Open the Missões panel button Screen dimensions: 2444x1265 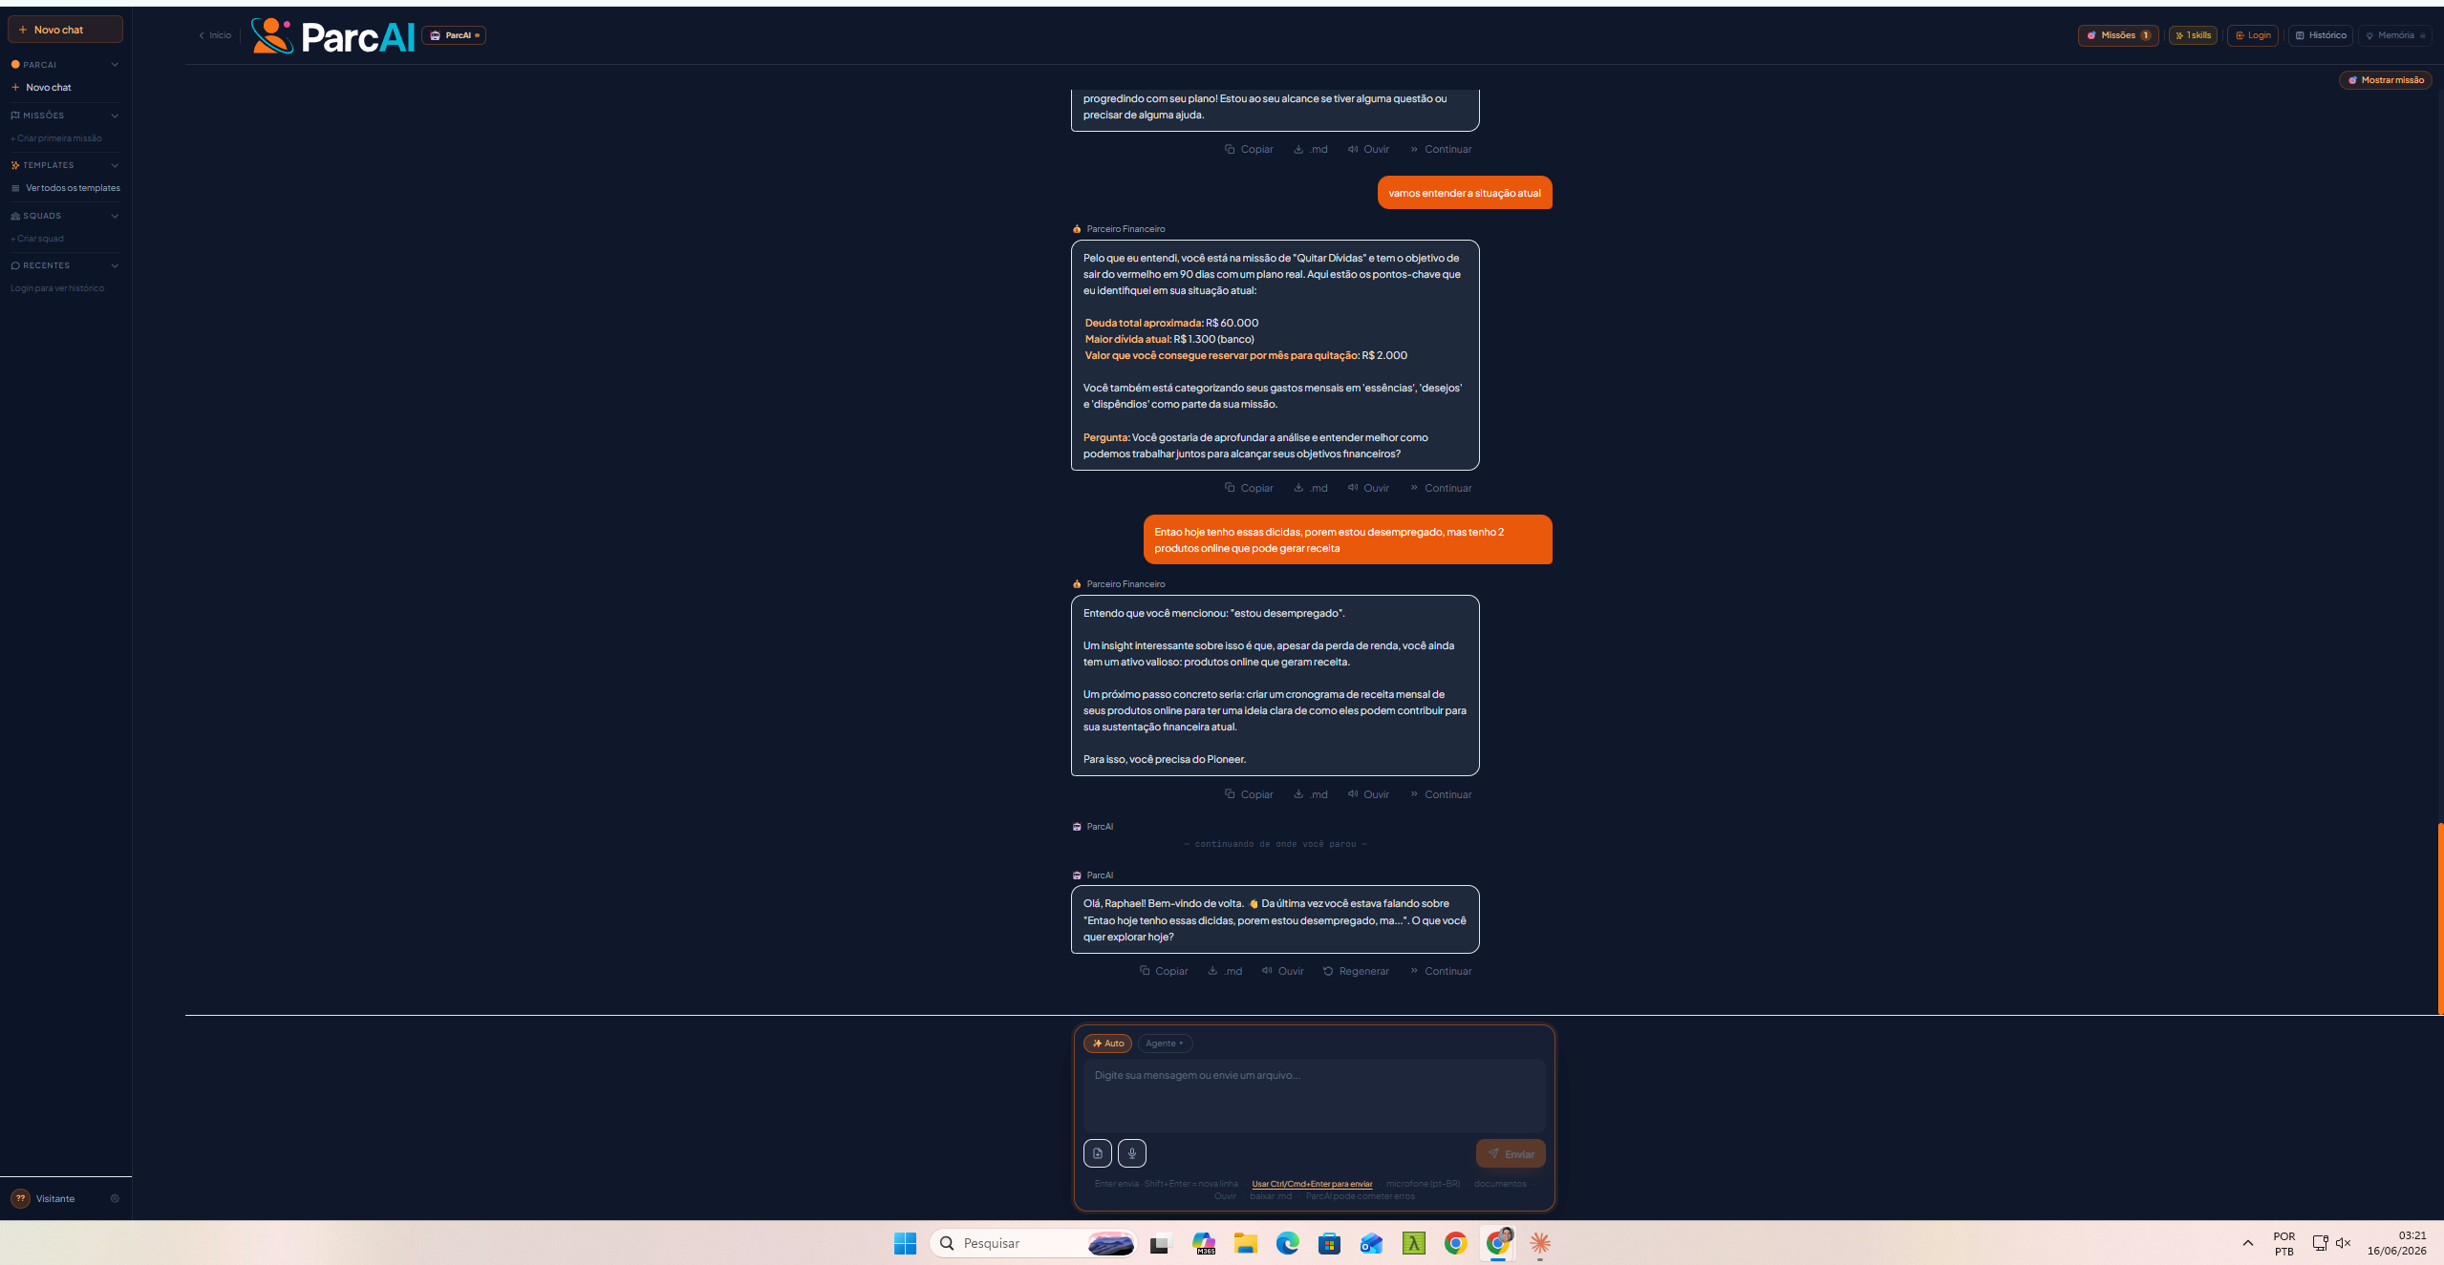coord(2117,35)
